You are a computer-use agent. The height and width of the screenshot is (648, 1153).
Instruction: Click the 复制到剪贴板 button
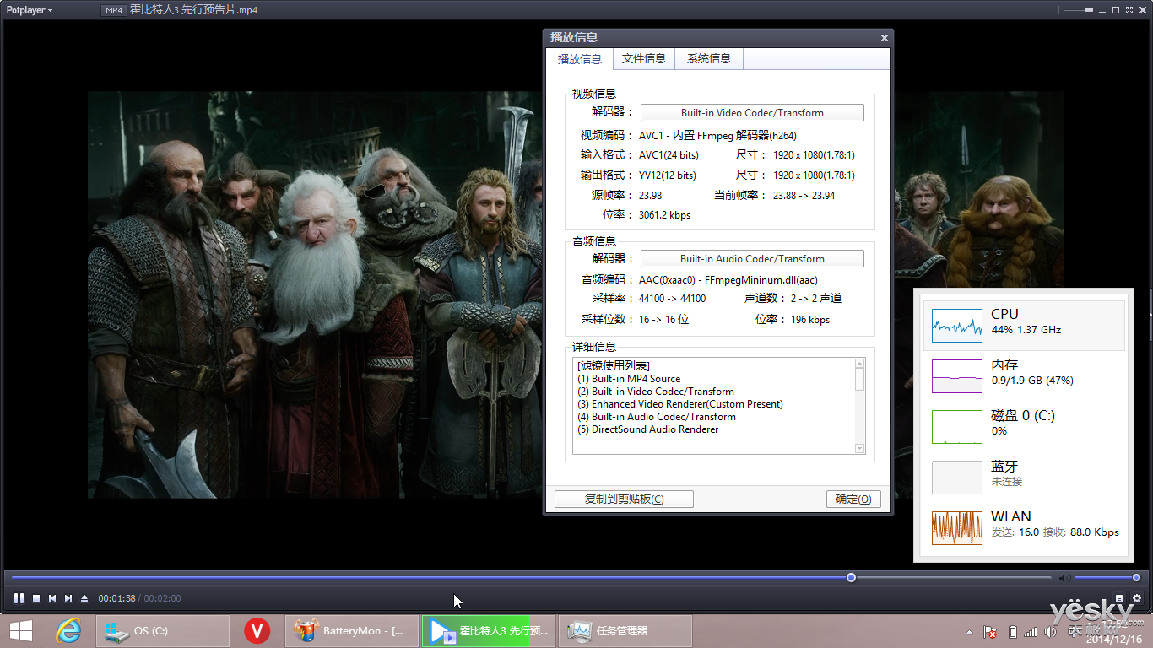pos(624,499)
